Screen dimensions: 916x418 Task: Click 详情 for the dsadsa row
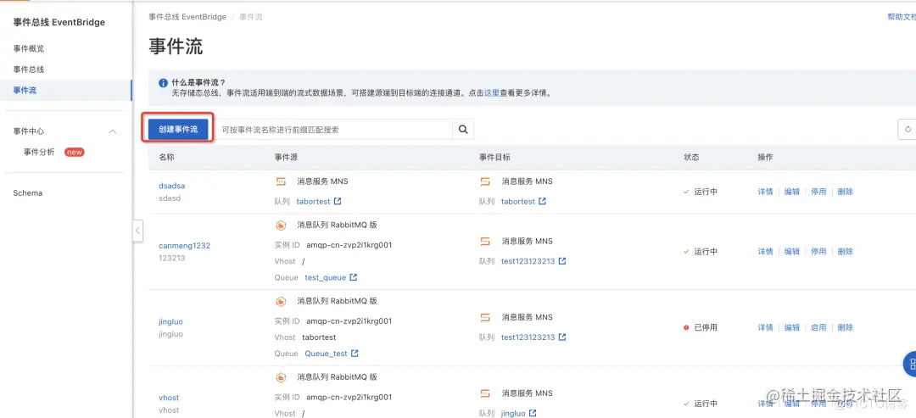pos(765,192)
